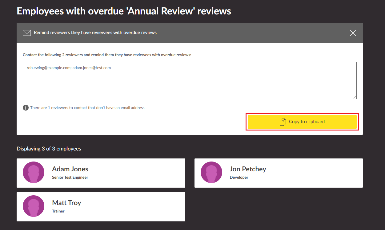Click the overdue 'Annual Review' page heading
385x230 pixels.
124,11
